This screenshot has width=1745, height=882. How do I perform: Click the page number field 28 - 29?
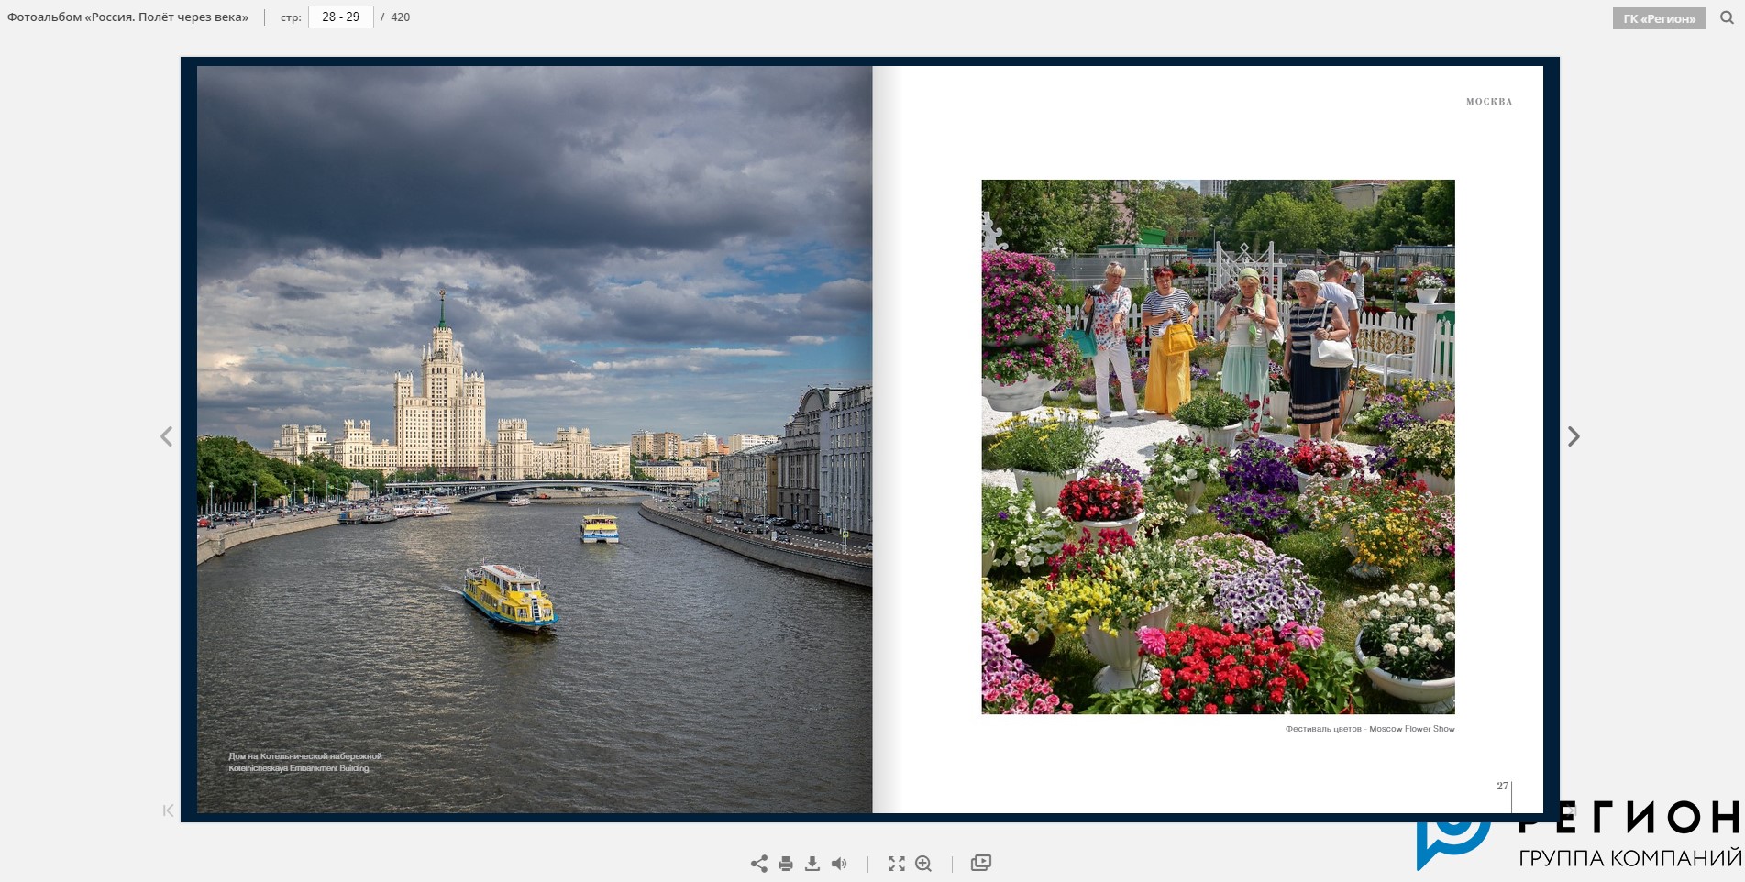[340, 17]
